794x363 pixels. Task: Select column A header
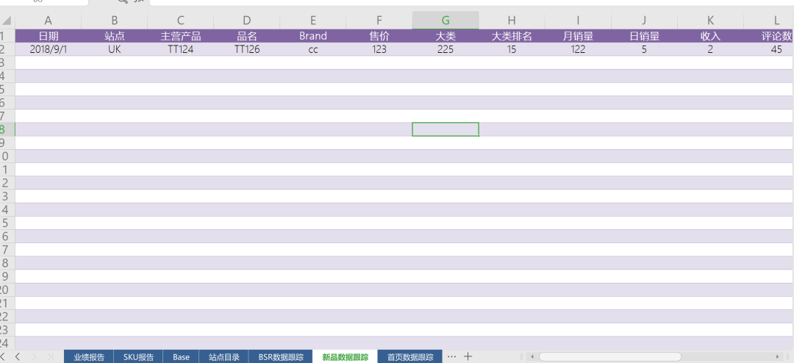tap(48, 21)
